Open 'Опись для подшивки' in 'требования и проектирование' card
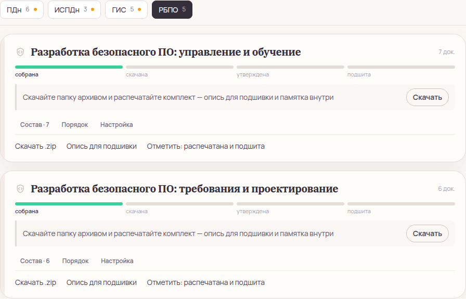Screen dimensions: 466x299 tap(101, 282)
